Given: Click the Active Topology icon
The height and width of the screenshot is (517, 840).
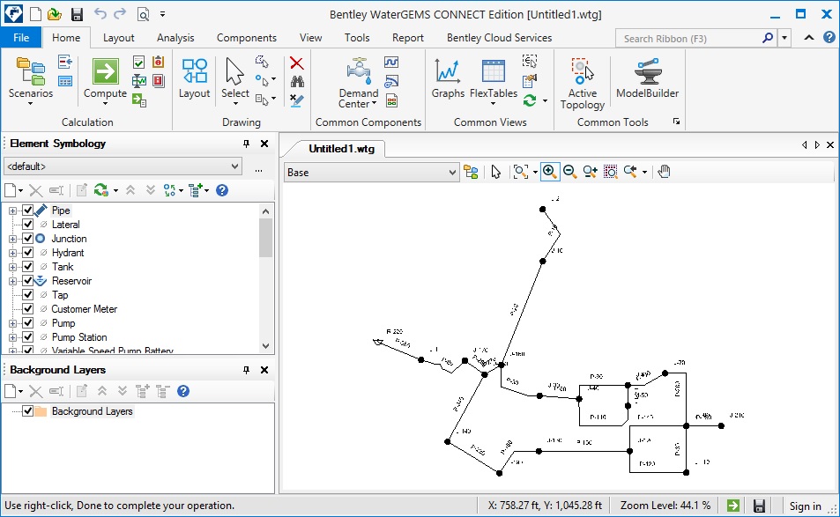Looking at the screenshot, I should 582,72.
